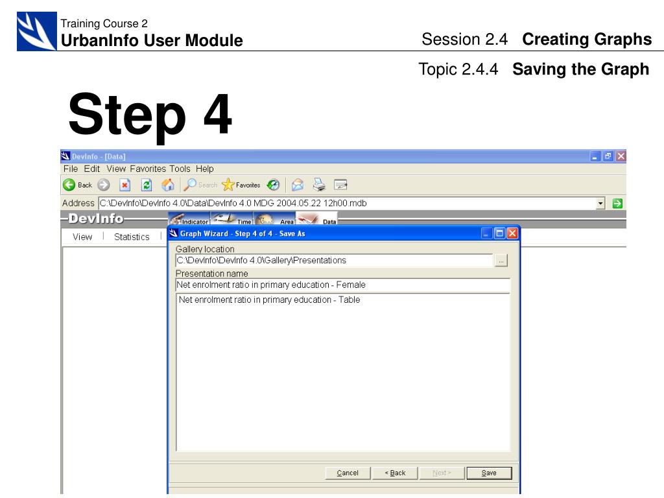Click the Edit page icon in toolbar
664x498 pixels.
[x=340, y=185]
